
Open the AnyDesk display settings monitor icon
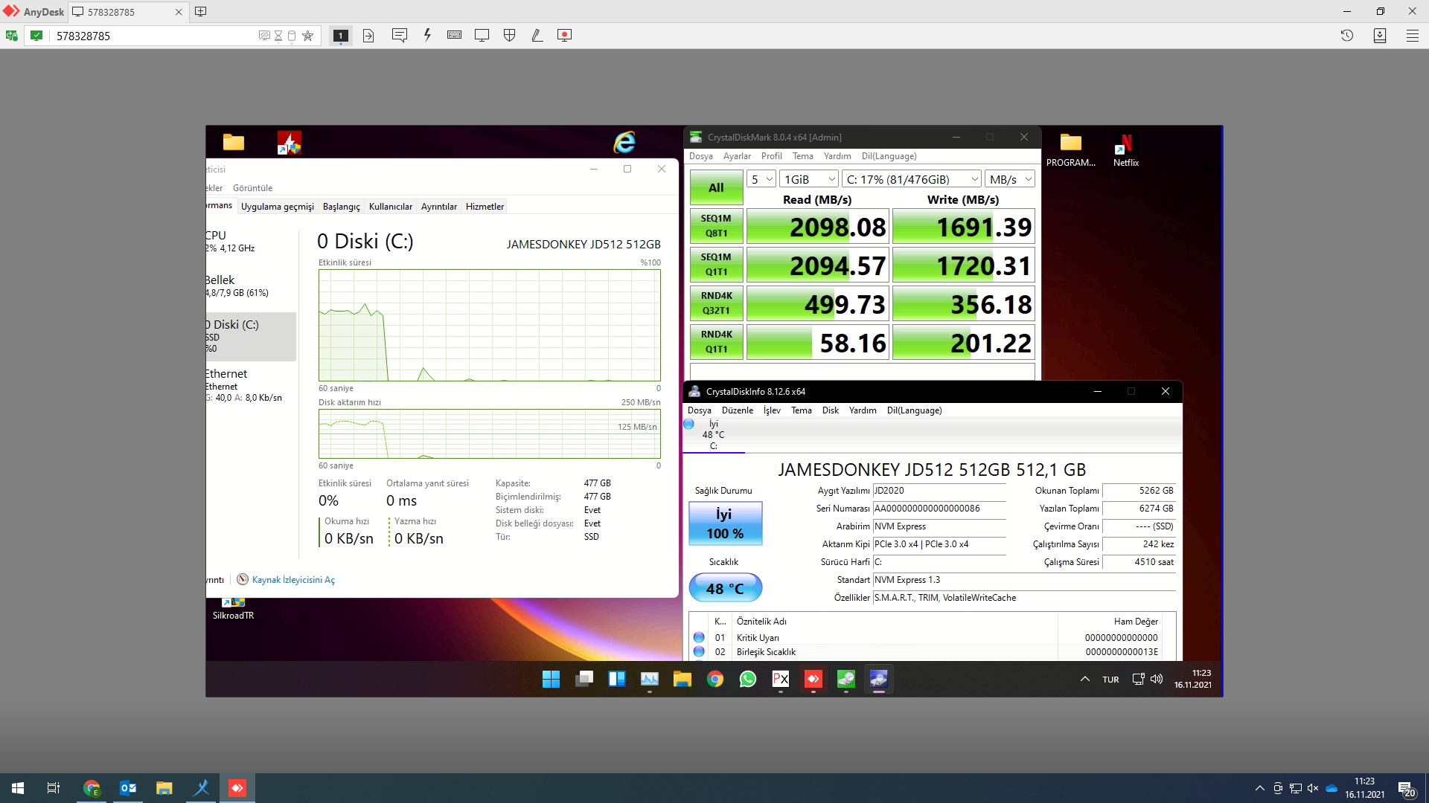(482, 35)
